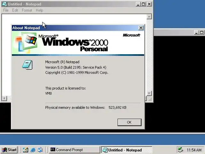Click the Version 5.0 Build 2195 text
205x154 pixels.
point(76,67)
